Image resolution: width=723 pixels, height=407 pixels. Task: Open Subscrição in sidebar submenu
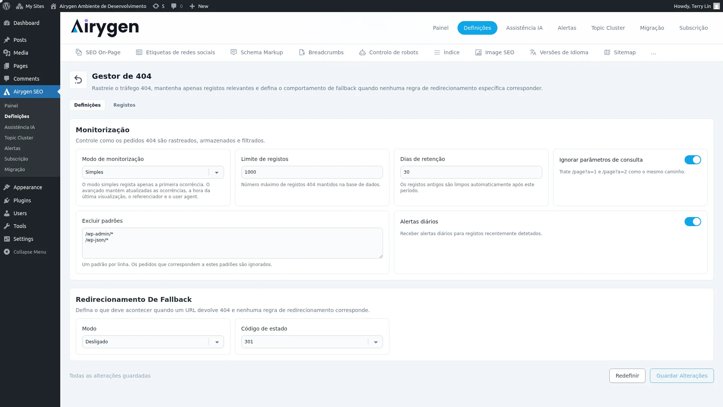[16, 159]
